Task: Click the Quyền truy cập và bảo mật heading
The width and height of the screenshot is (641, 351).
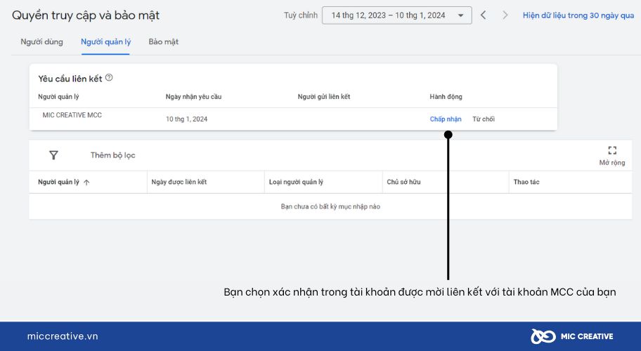Action: (x=86, y=15)
